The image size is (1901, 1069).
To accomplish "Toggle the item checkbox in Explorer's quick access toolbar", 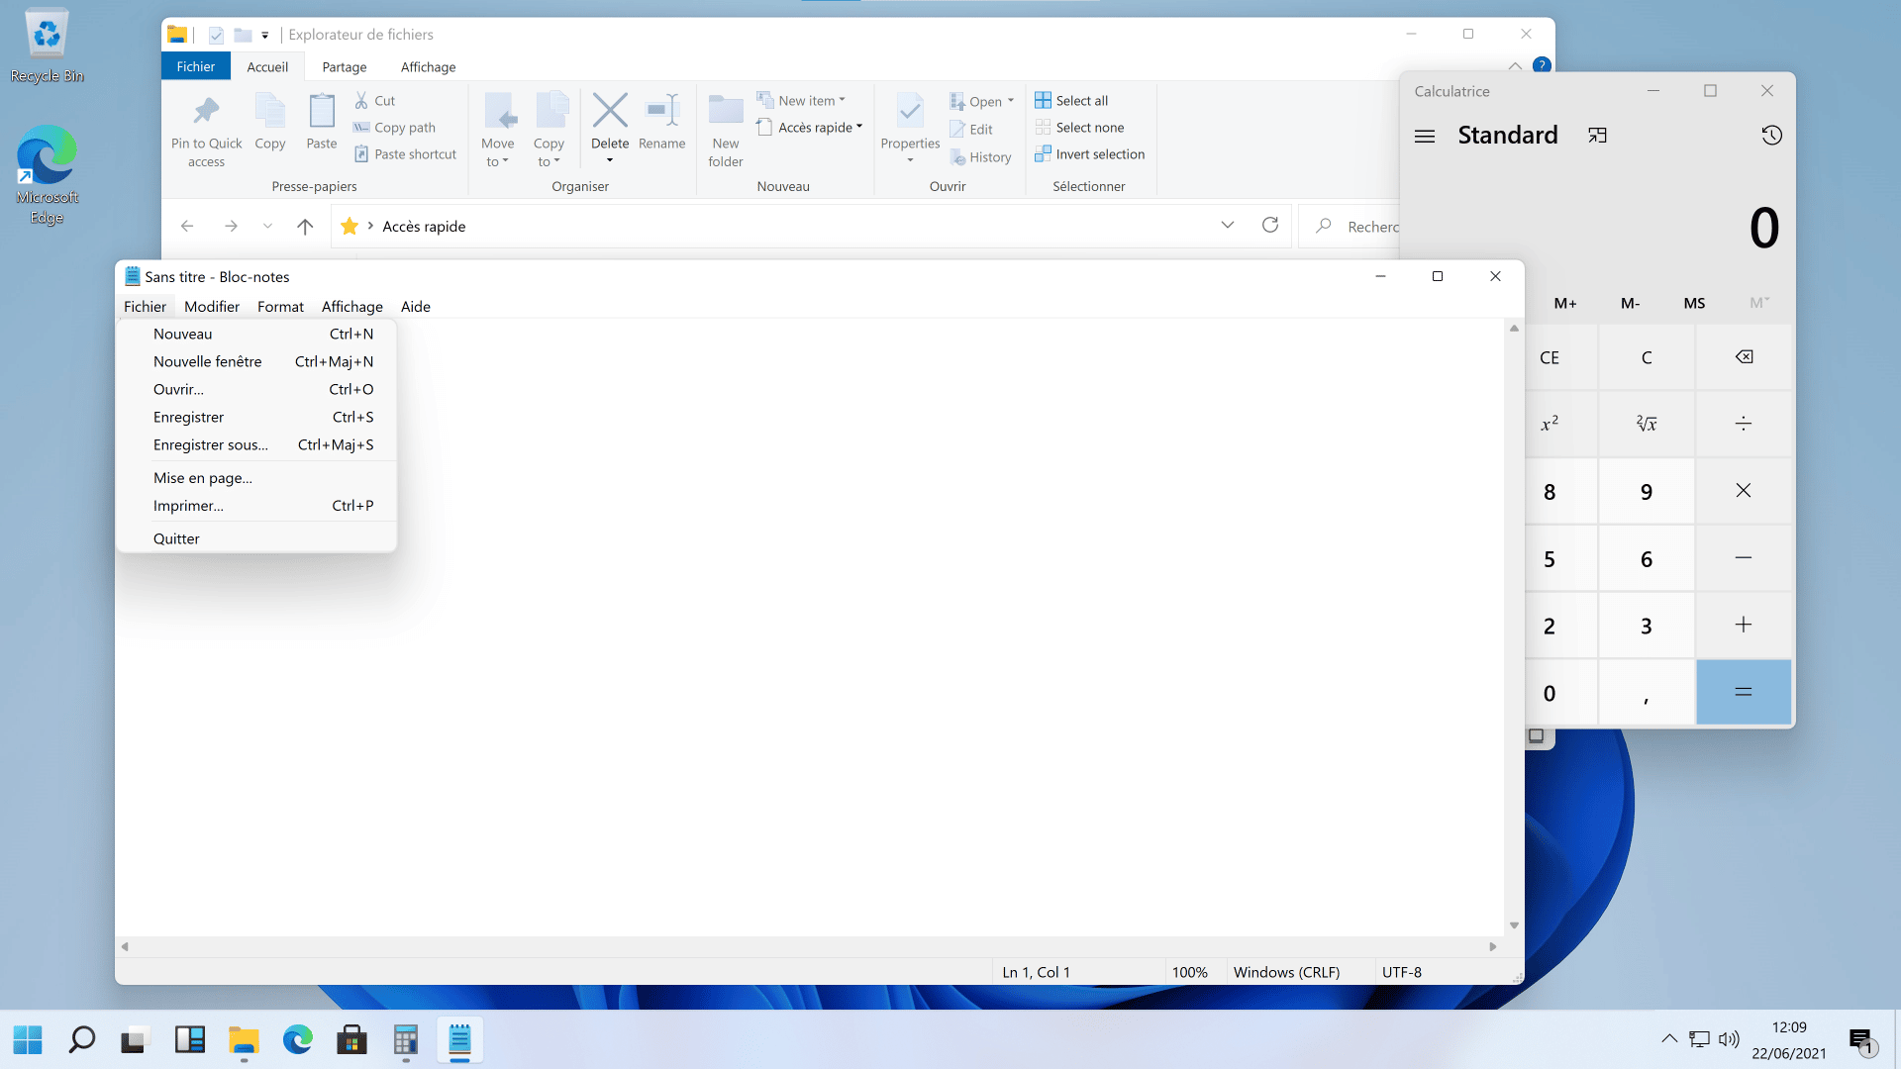I will pyautogui.click(x=215, y=34).
